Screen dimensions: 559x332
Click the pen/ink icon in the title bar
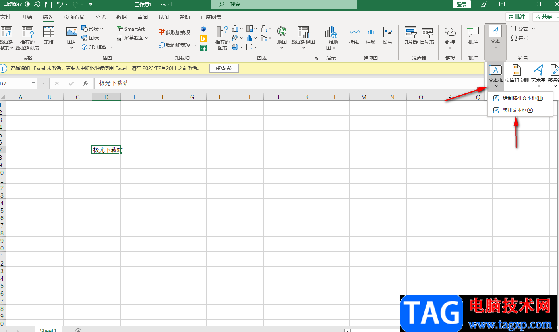(x=484, y=4)
